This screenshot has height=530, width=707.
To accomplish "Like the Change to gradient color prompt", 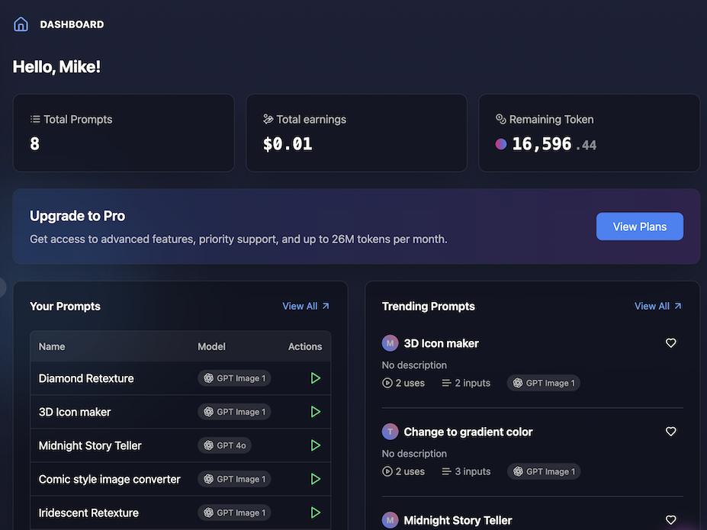I will click(x=670, y=432).
